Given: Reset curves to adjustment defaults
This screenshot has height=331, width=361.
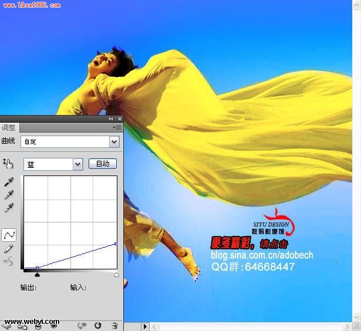Looking at the screenshot, I should tap(98, 326).
